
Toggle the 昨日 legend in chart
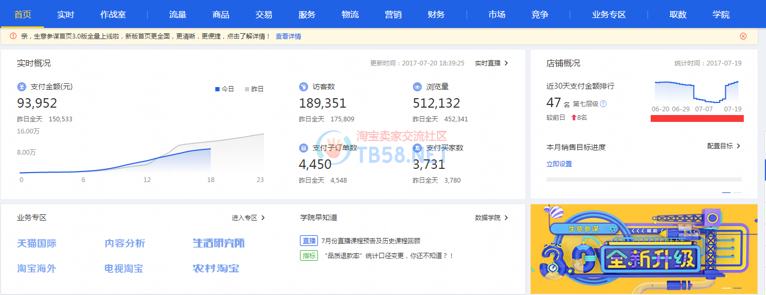(x=254, y=89)
